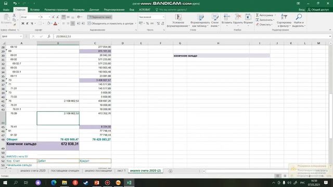Toggle Italic (К) formatting
The width and height of the screenshot is (333, 187).
(x=27, y=23)
